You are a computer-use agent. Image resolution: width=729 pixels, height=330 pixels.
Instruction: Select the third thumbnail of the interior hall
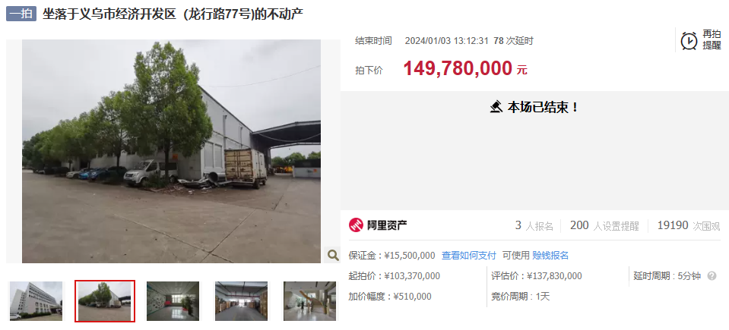tap(173, 301)
